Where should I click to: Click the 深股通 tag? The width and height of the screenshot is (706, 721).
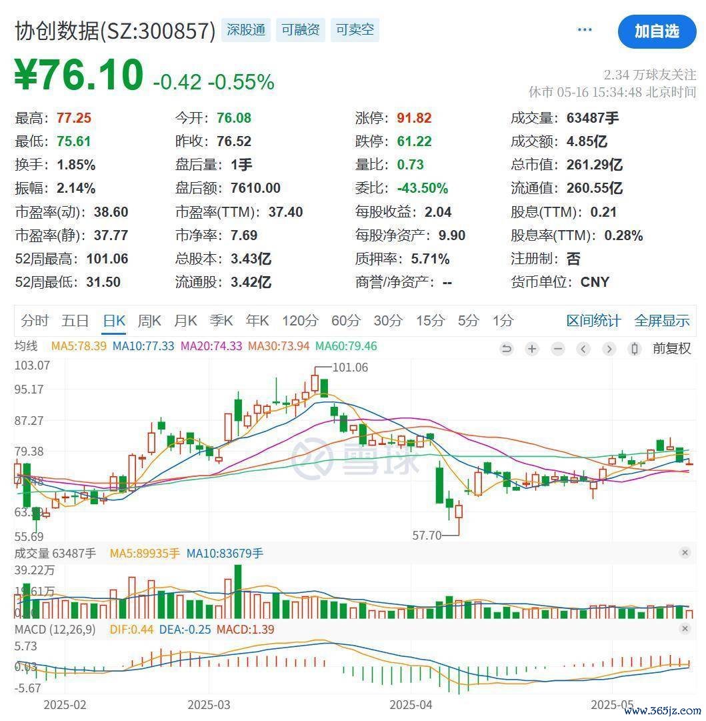(246, 30)
